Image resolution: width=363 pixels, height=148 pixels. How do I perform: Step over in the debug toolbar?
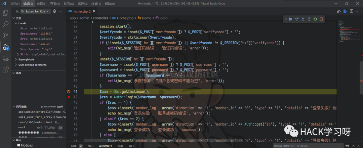point(297,19)
